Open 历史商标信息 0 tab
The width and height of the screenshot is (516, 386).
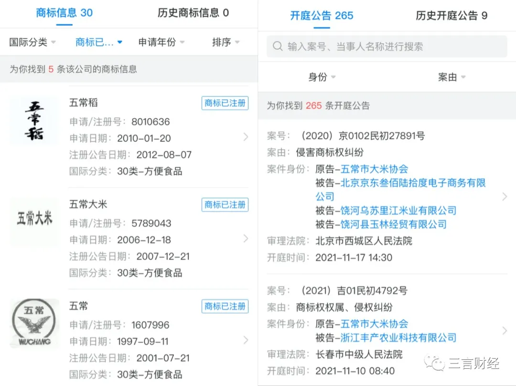click(x=193, y=13)
